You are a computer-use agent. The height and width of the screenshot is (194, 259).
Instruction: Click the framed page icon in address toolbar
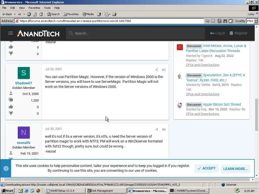(x=219, y=21)
